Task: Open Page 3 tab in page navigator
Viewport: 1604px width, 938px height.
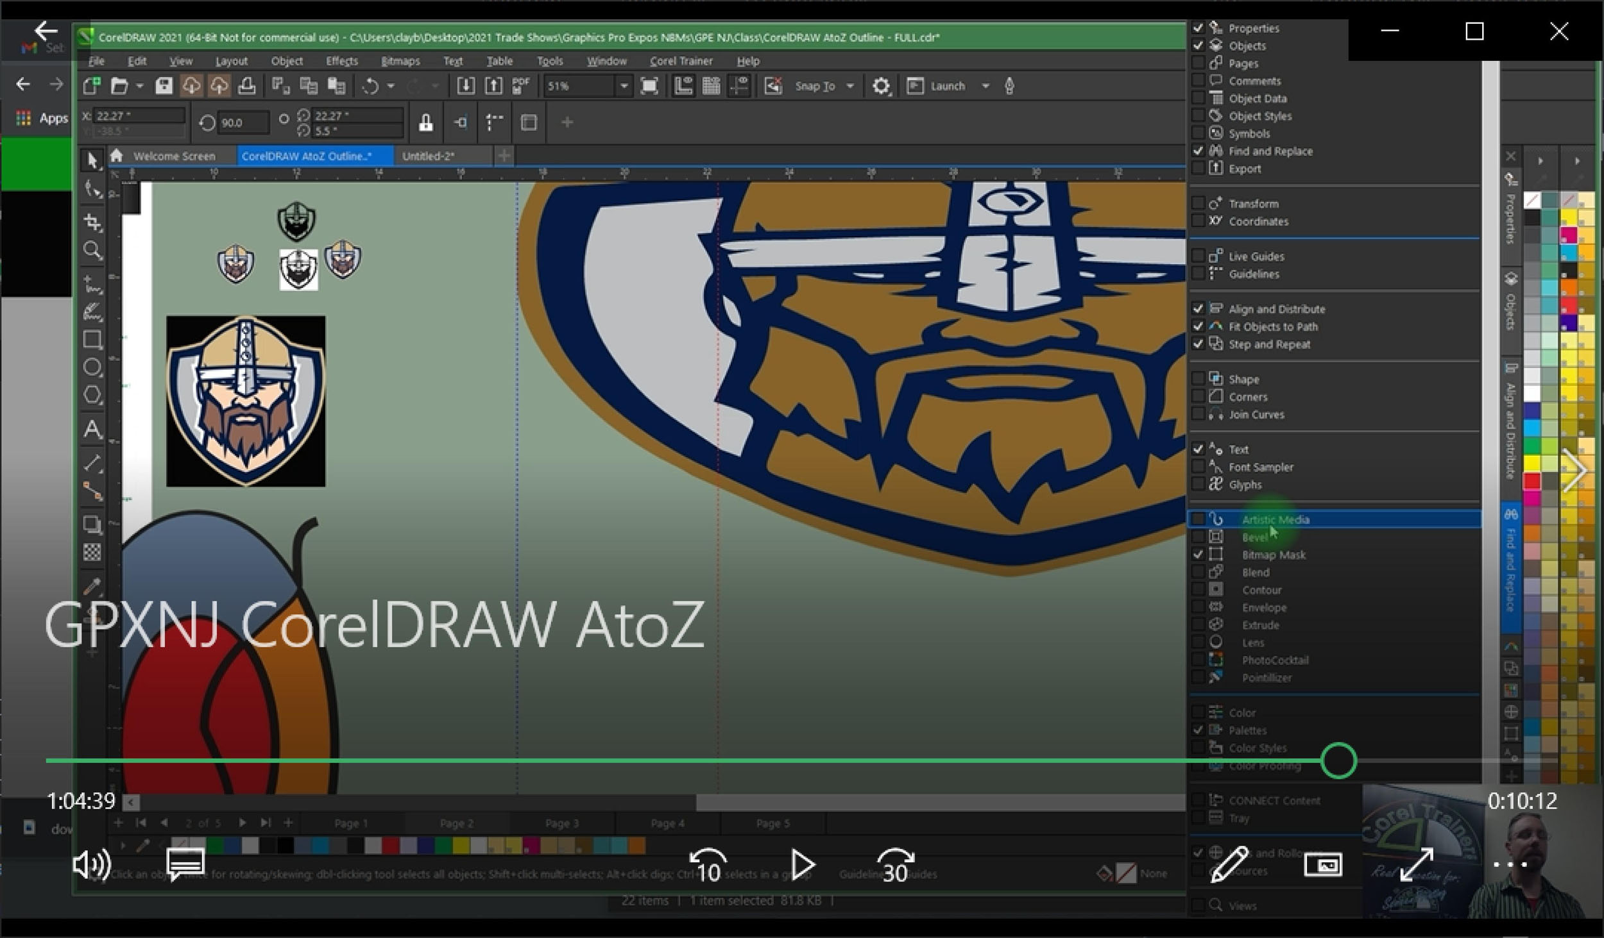Action: click(562, 823)
